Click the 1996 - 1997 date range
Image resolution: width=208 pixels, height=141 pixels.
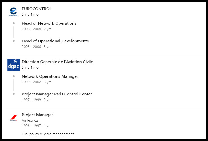click(x=31, y=126)
